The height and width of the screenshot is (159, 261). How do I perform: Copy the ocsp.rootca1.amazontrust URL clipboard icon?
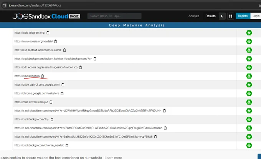(64, 50)
